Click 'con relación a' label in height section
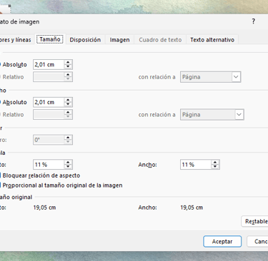This screenshot has width=268, height=261. 157,77
